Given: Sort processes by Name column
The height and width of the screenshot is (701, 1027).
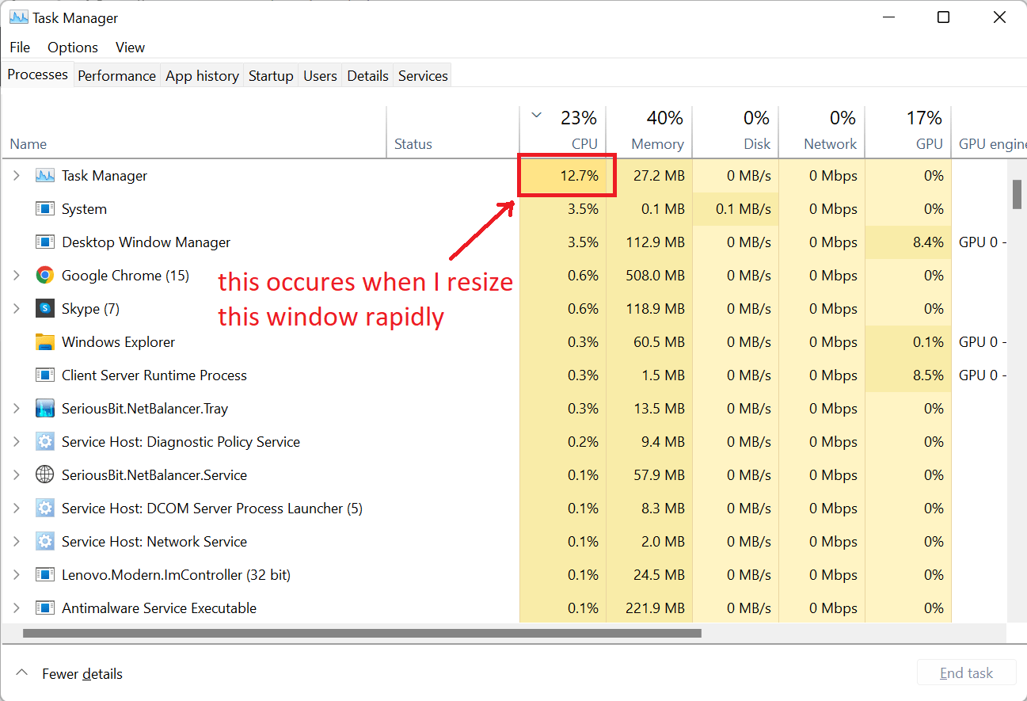Looking at the screenshot, I should [x=193, y=132].
